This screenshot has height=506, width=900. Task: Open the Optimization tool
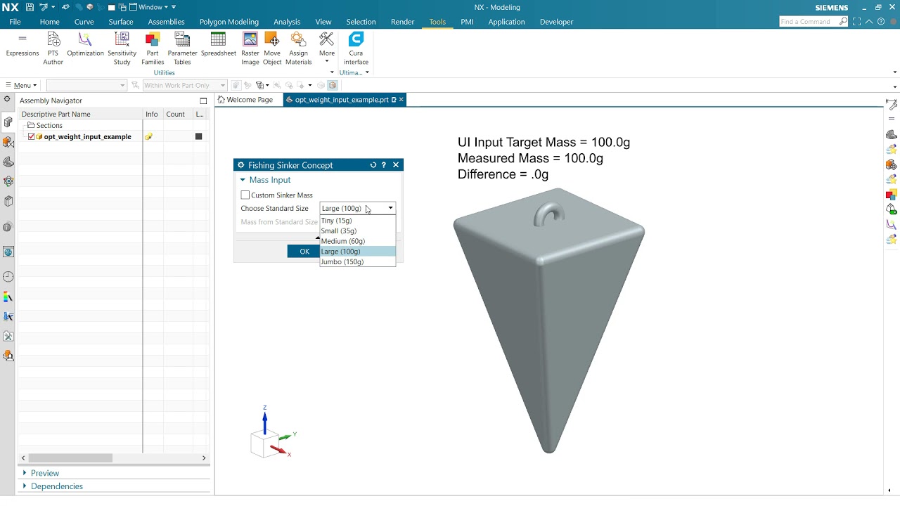pyautogui.click(x=85, y=44)
